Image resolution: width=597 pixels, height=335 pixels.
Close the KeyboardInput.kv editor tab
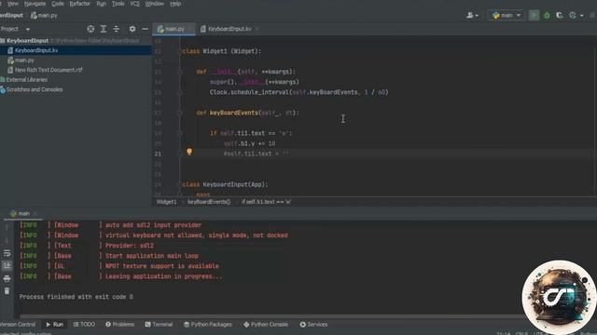pos(257,29)
